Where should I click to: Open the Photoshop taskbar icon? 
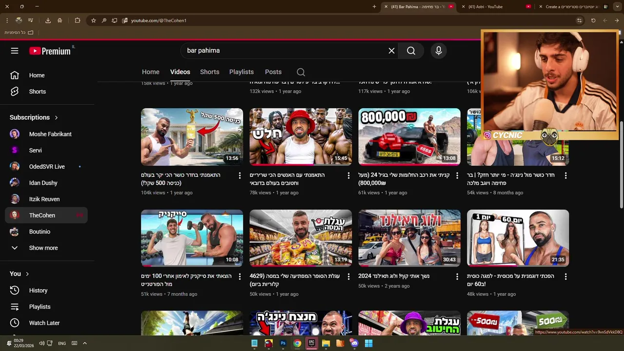(283, 343)
